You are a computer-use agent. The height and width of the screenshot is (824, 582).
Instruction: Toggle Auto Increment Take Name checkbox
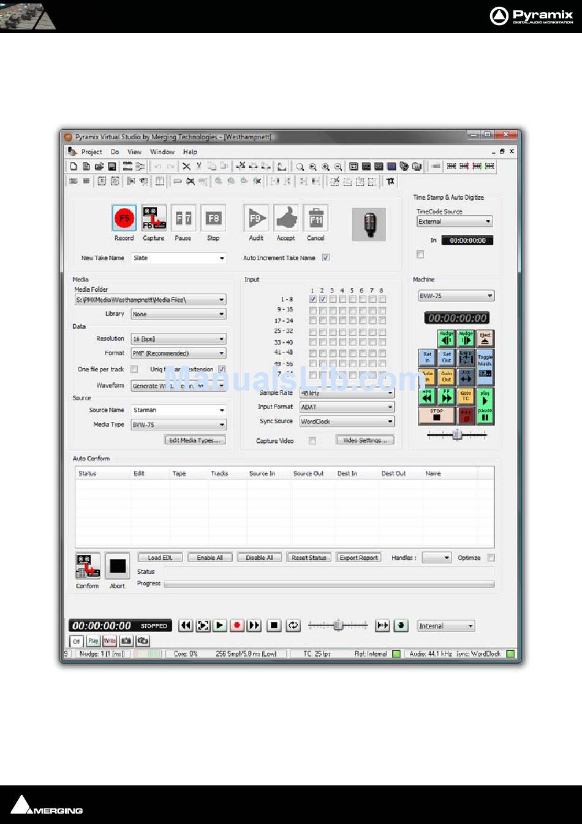[326, 258]
